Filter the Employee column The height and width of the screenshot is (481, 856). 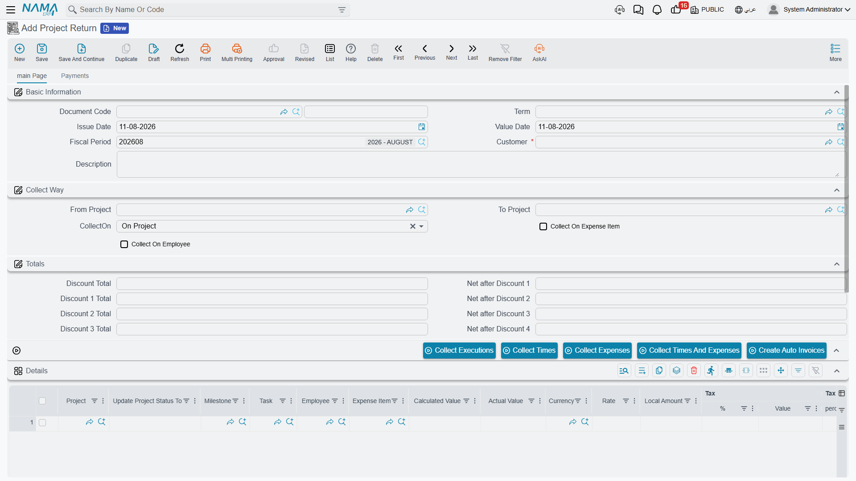coord(335,401)
